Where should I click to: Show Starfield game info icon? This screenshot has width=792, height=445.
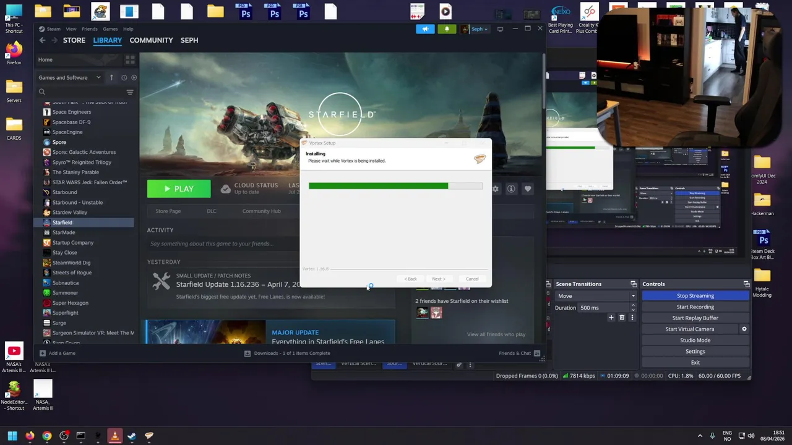tap(511, 189)
